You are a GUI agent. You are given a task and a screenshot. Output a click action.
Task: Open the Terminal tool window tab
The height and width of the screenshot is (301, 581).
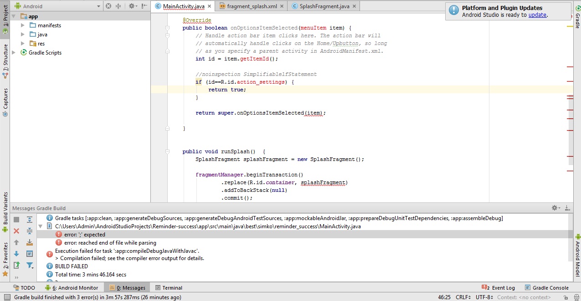[x=169, y=288]
